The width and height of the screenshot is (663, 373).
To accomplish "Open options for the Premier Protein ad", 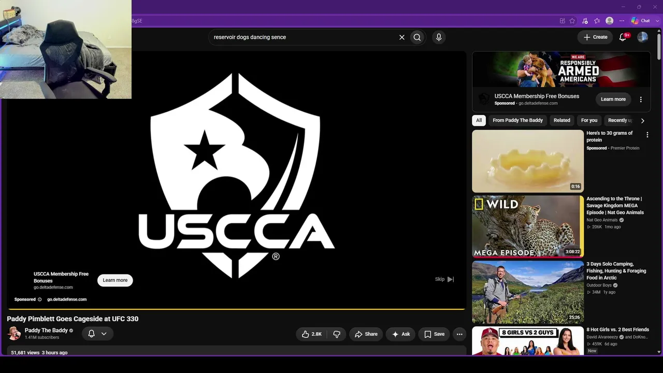I will coord(647,135).
